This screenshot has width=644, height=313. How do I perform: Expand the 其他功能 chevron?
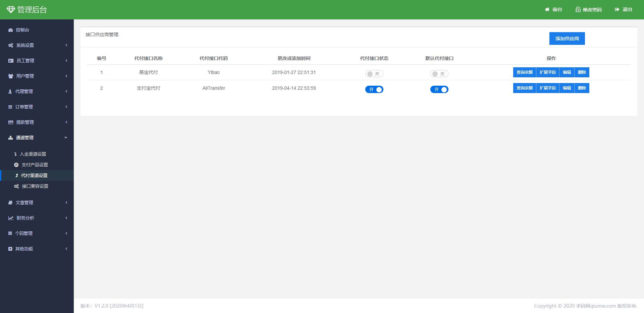(x=66, y=249)
